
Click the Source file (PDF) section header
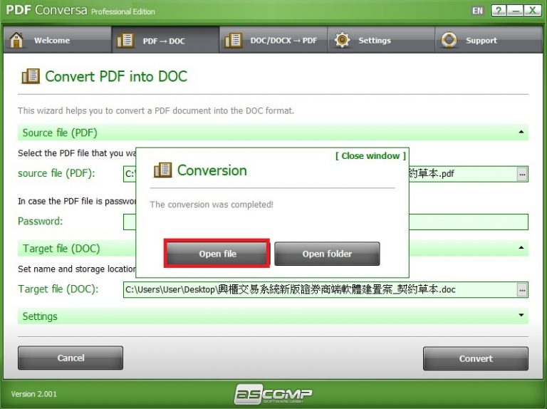[x=273, y=133]
